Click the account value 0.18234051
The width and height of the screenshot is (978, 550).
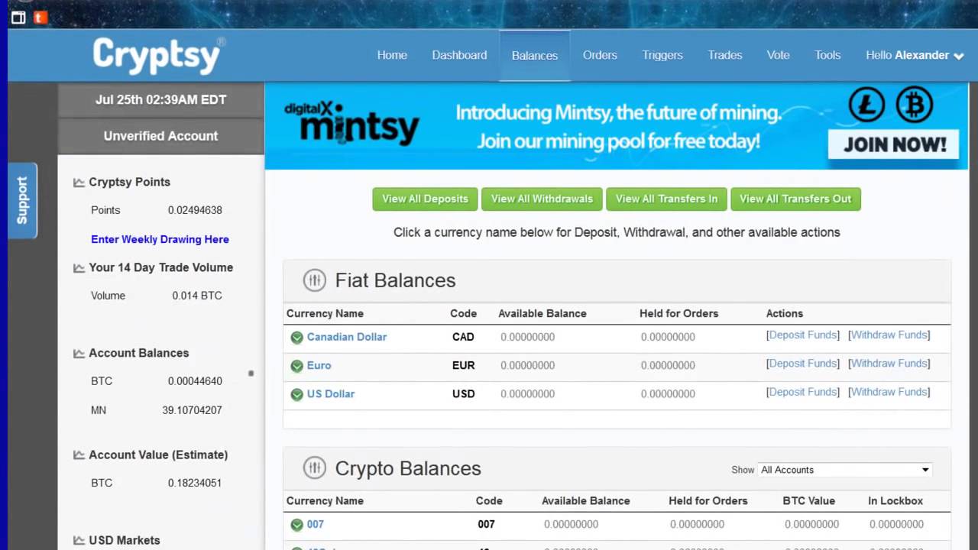click(195, 483)
